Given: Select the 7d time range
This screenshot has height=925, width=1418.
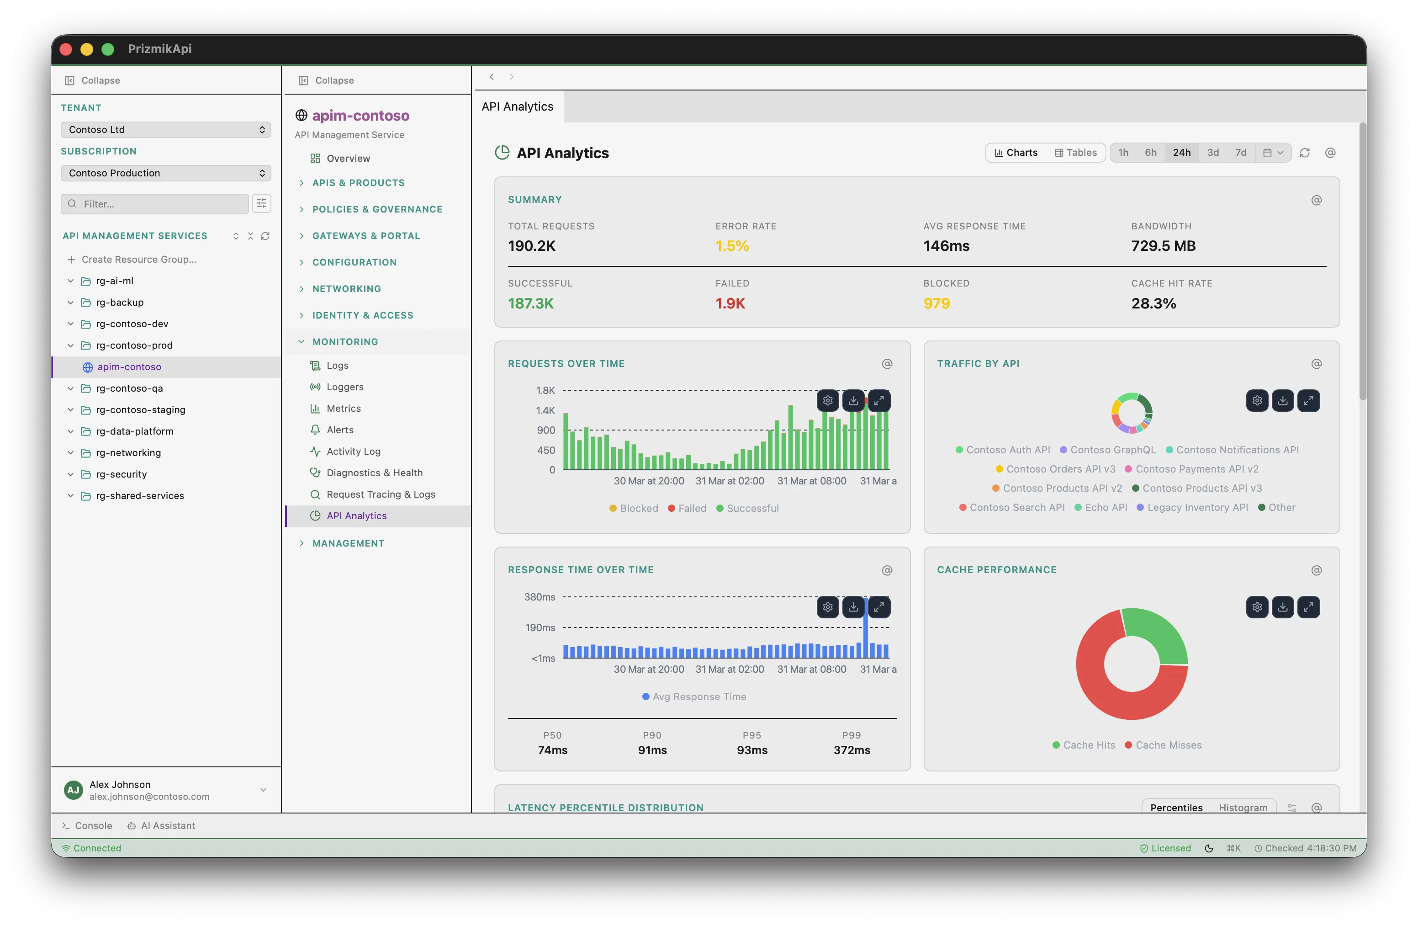Looking at the screenshot, I should click(x=1241, y=153).
